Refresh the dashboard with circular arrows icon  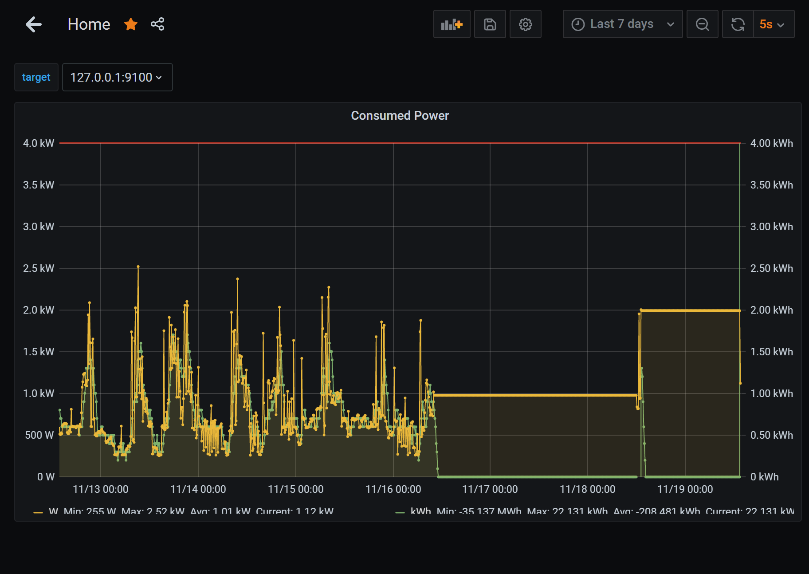(738, 24)
